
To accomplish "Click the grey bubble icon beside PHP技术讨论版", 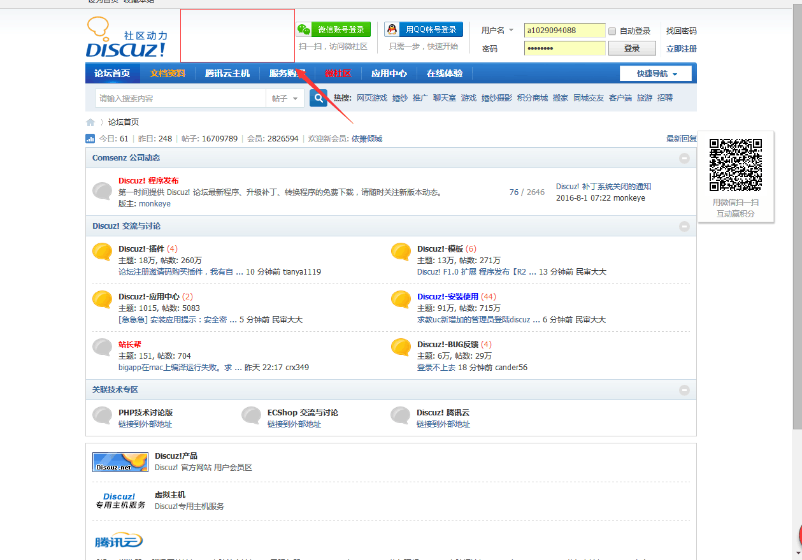I will pos(103,416).
